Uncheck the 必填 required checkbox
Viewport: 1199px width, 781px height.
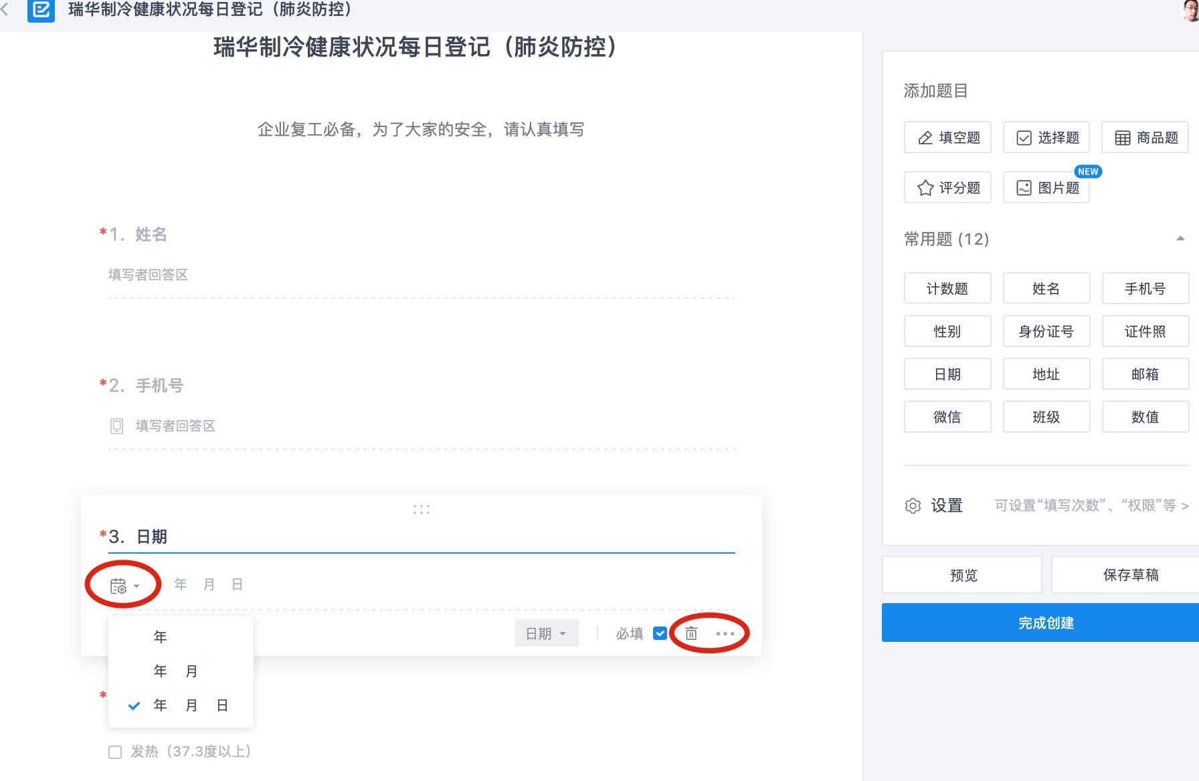tap(660, 633)
